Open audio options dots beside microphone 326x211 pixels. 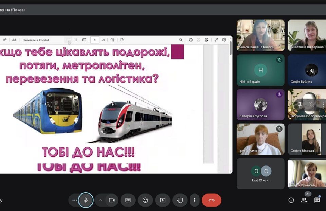pos(74,200)
